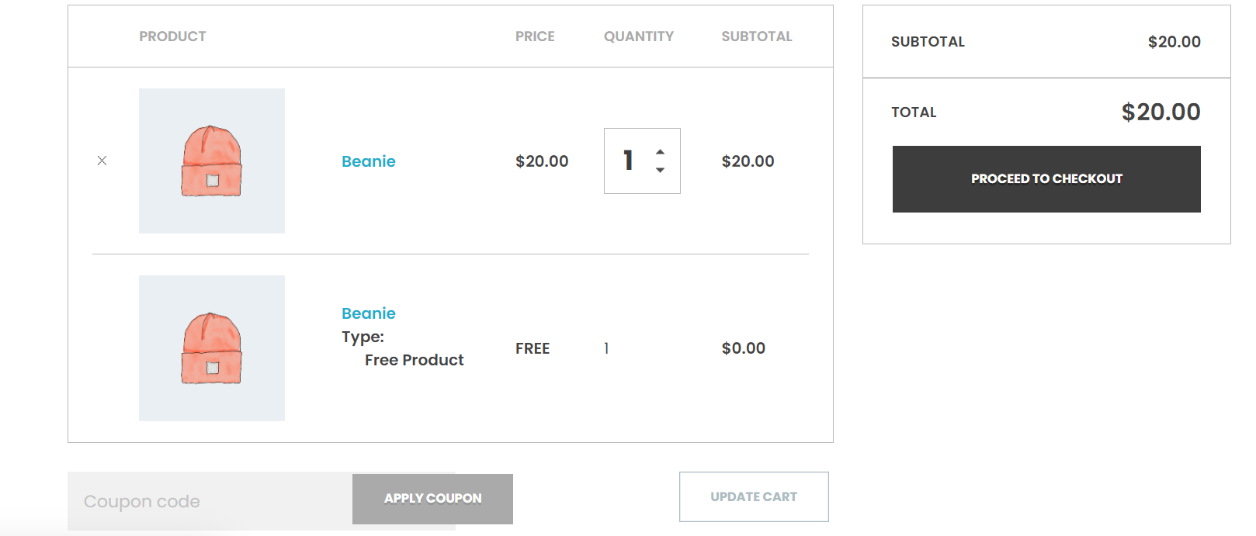Select the FREE price label

(x=533, y=348)
